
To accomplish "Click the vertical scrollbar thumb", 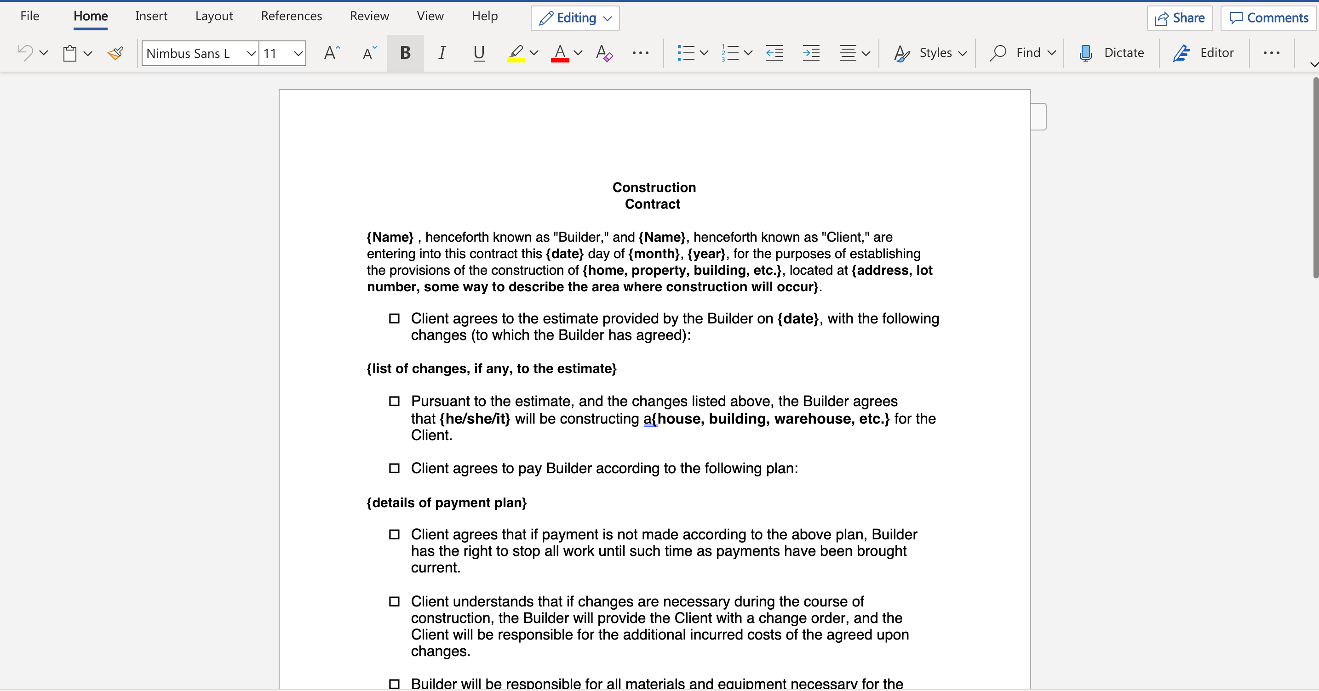I will click(x=1315, y=177).
